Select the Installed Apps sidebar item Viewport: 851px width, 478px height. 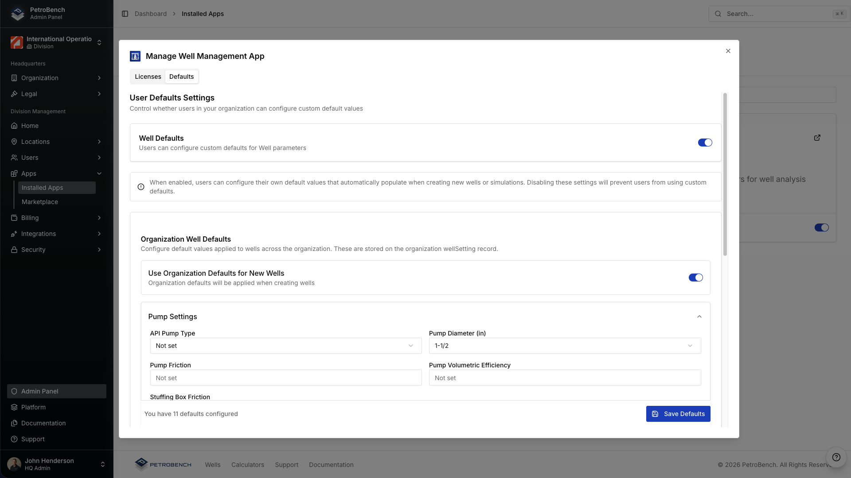(x=42, y=187)
